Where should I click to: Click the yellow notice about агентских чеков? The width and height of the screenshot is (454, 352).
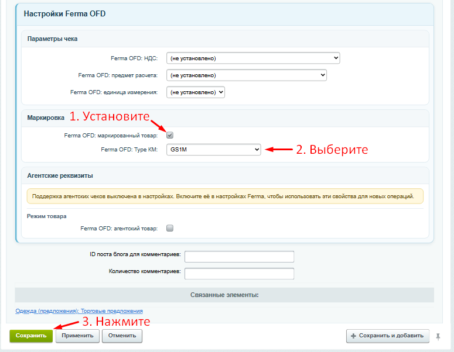tap(225, 196)
